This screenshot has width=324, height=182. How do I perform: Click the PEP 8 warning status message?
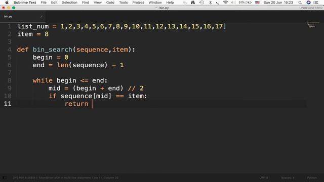pos(66,177)
